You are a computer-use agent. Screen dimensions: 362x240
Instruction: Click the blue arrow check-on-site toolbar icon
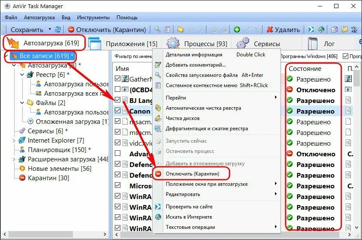click(x=311, y=29)
